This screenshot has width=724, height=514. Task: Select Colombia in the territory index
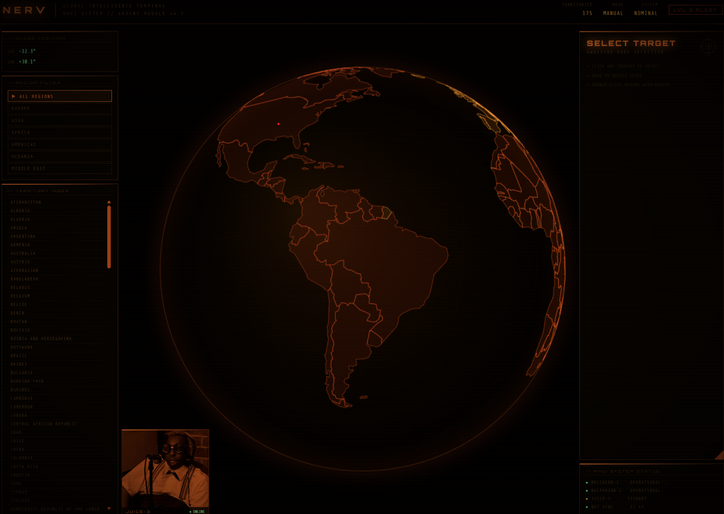57,458
